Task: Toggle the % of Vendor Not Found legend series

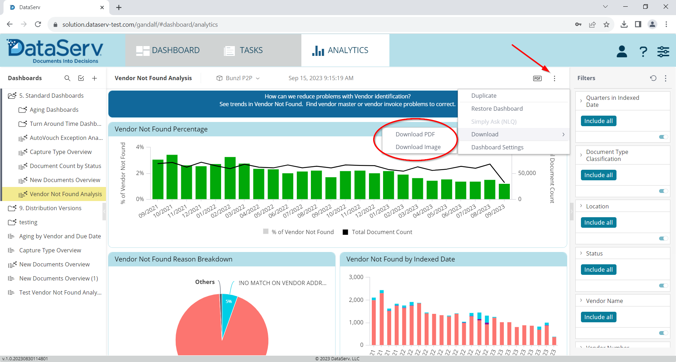Action: point(299,232)
